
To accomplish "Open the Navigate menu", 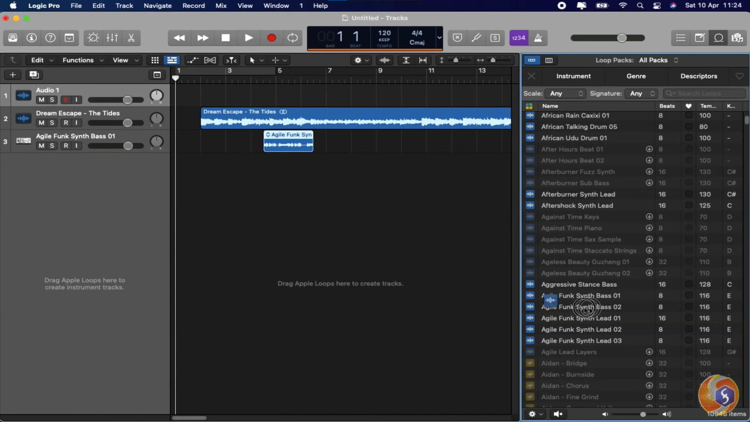I will coord(157,5).
